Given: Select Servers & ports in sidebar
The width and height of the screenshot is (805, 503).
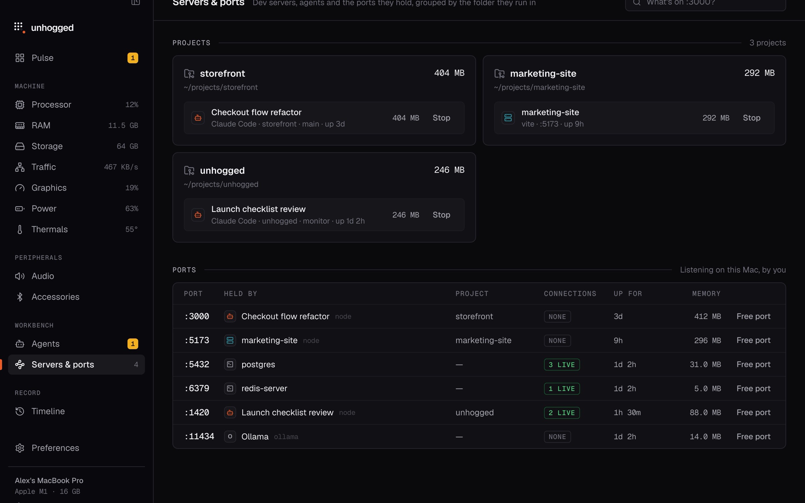Looking at the screenshot, I should (x=76, y=365).
